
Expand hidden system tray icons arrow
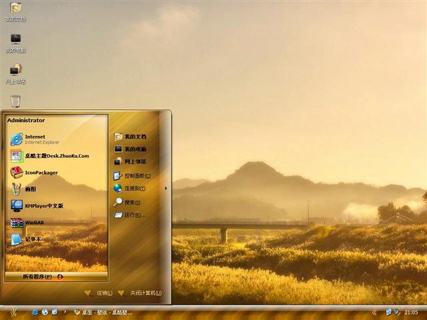click(374, 312)
